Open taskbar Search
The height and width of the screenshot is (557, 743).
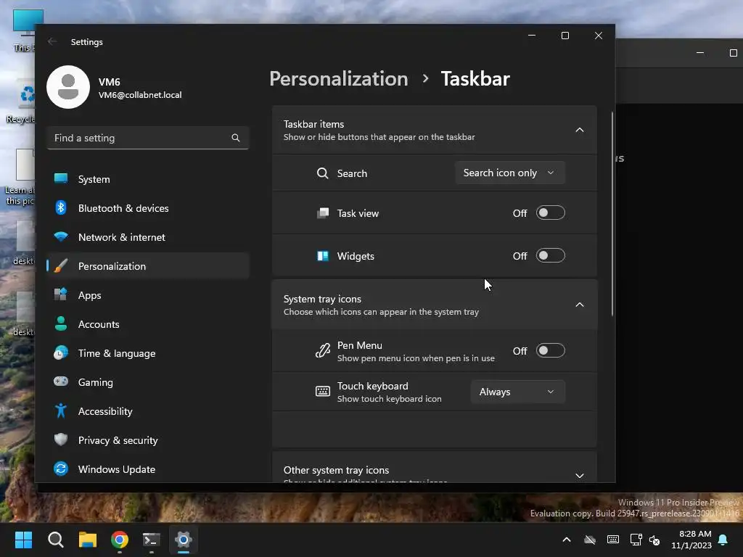(55, 540)
